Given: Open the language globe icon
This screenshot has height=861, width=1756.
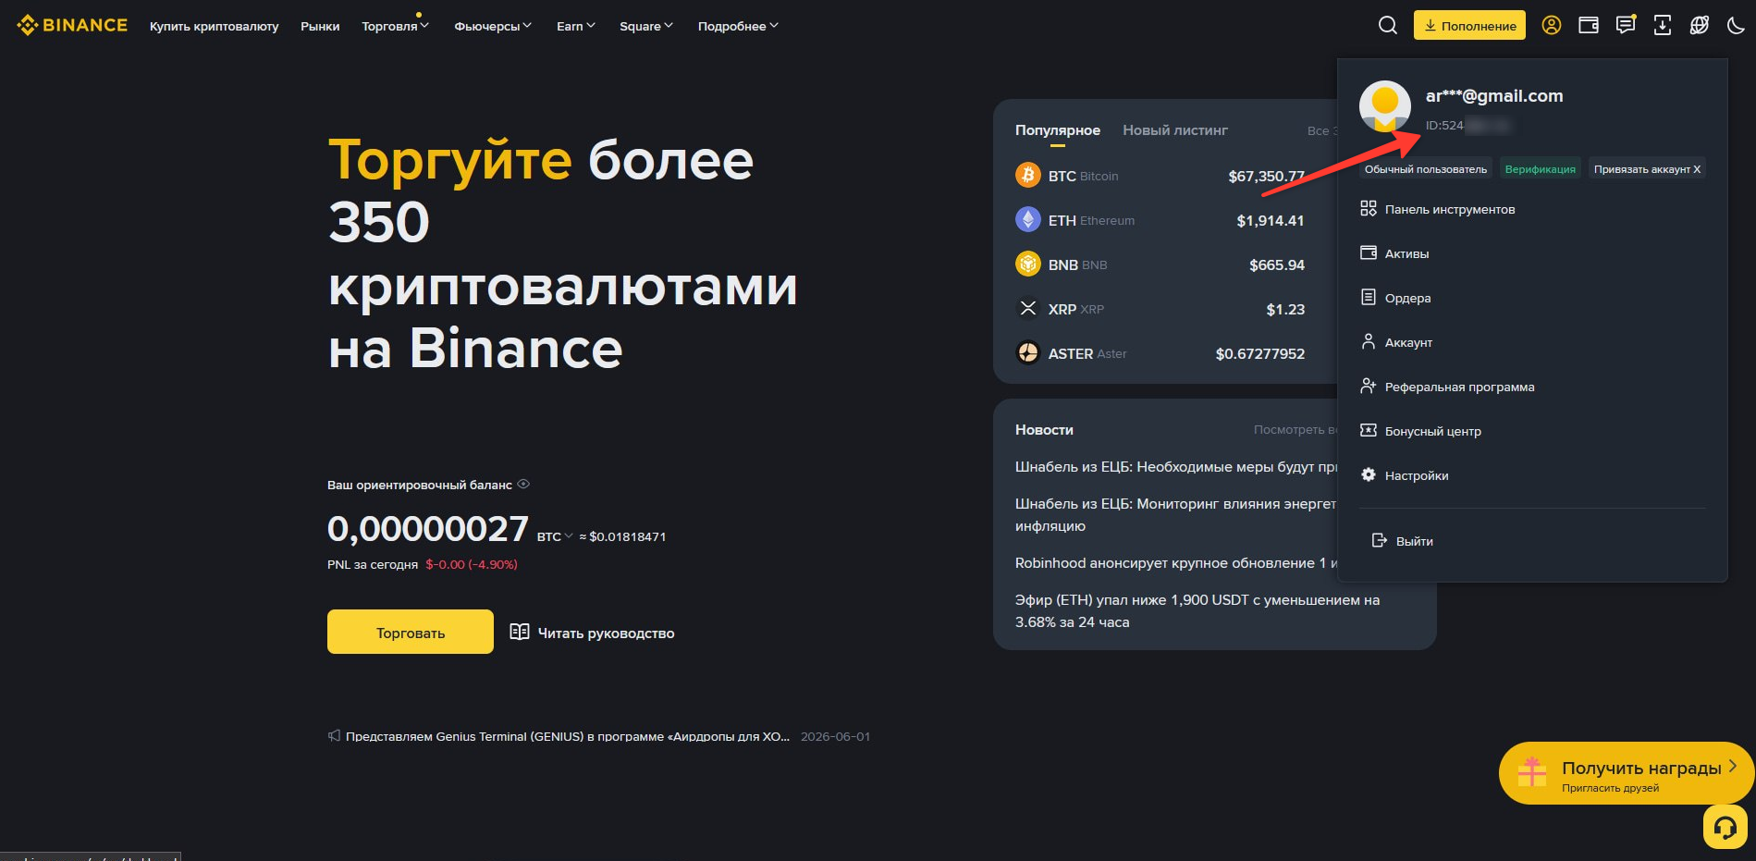Looking at the screenshot, I should pos(1700,25).
